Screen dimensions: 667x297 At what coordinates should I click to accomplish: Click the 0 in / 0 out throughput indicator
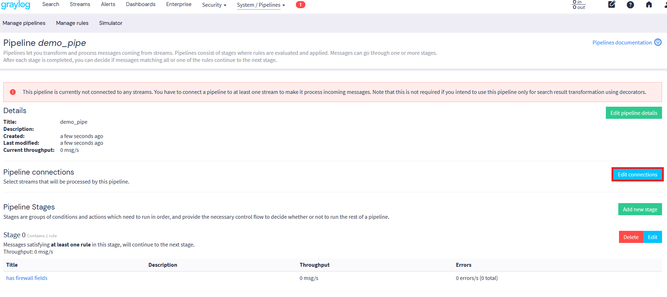click(578, 5)
